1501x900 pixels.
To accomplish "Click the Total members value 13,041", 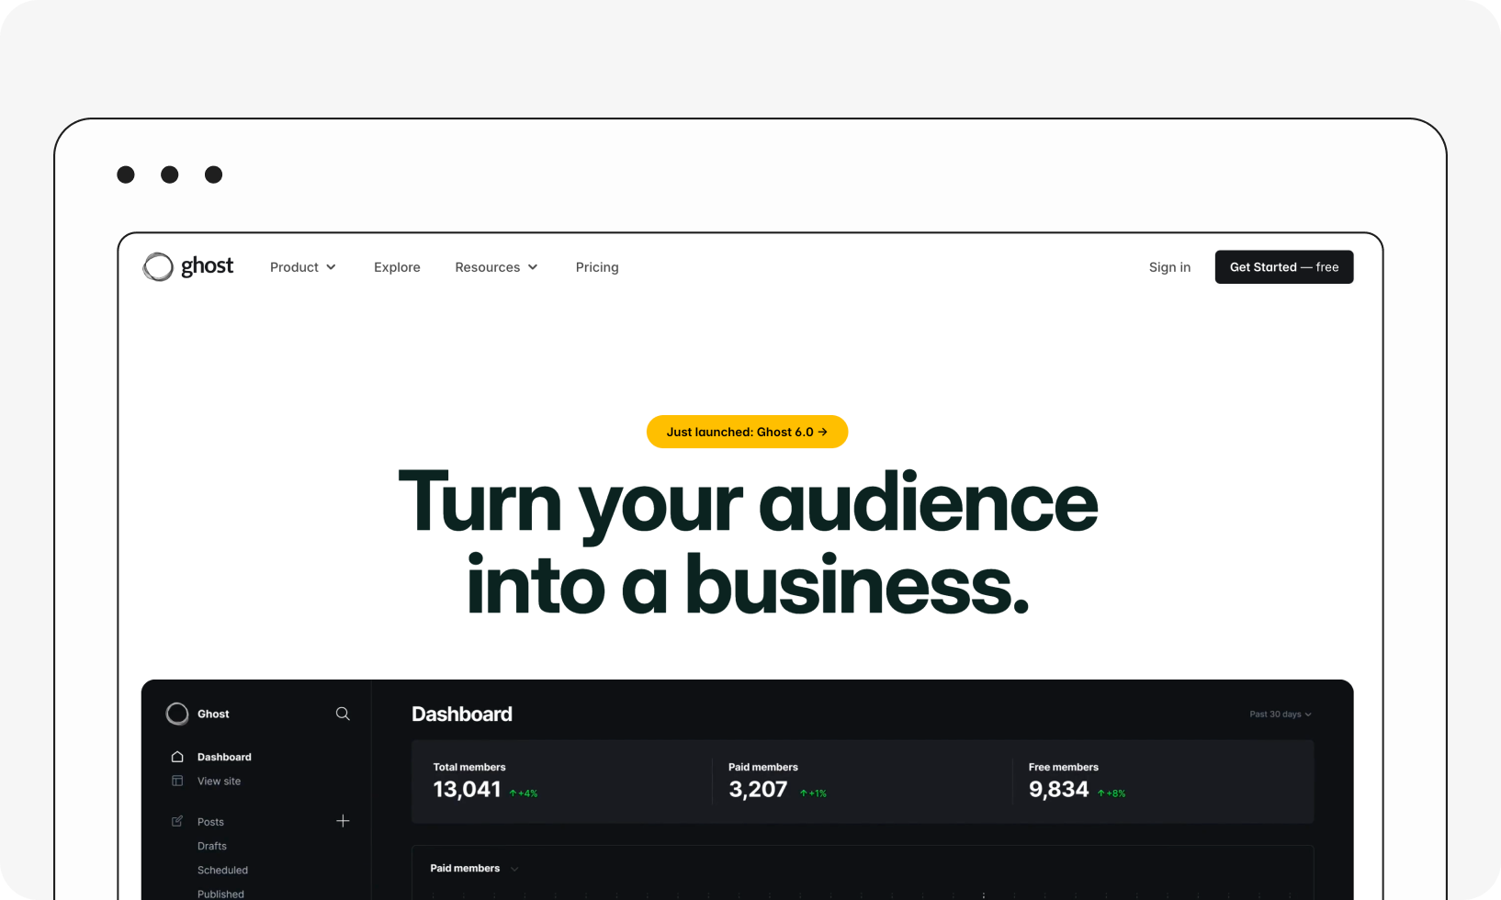I will pyautogui.click(x=467, y=790).
